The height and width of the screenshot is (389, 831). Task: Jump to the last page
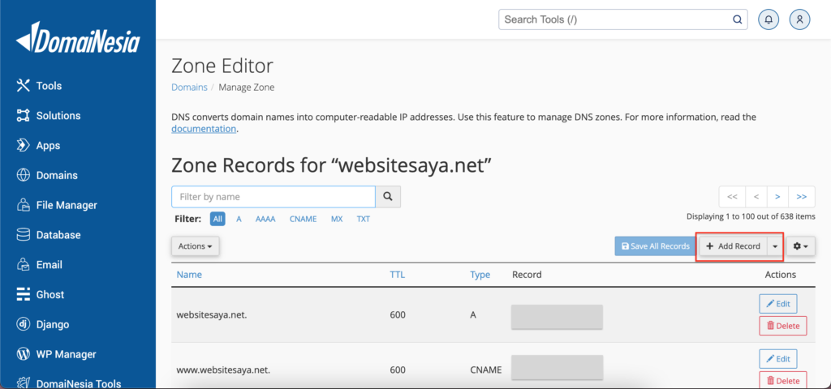tap(802, 196)
